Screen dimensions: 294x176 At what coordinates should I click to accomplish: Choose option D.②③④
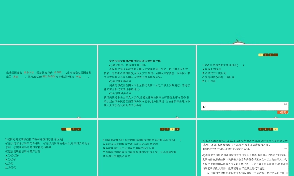[11, 168]
